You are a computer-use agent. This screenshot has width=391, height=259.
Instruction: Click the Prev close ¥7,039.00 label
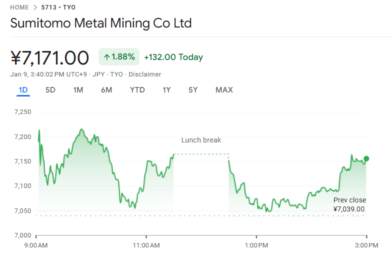pos(349,204)
